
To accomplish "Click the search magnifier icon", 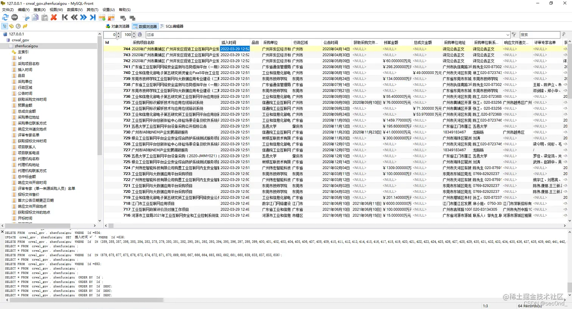I will point(564,34).
